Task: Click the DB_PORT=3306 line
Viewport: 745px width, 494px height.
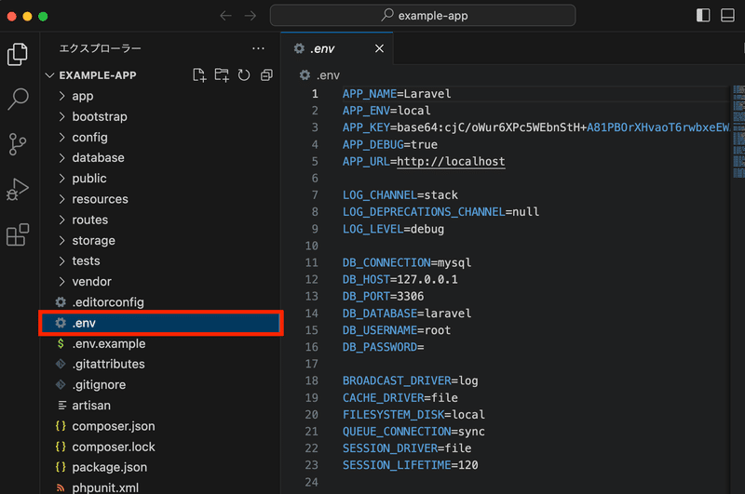Action: click(383, 296)
